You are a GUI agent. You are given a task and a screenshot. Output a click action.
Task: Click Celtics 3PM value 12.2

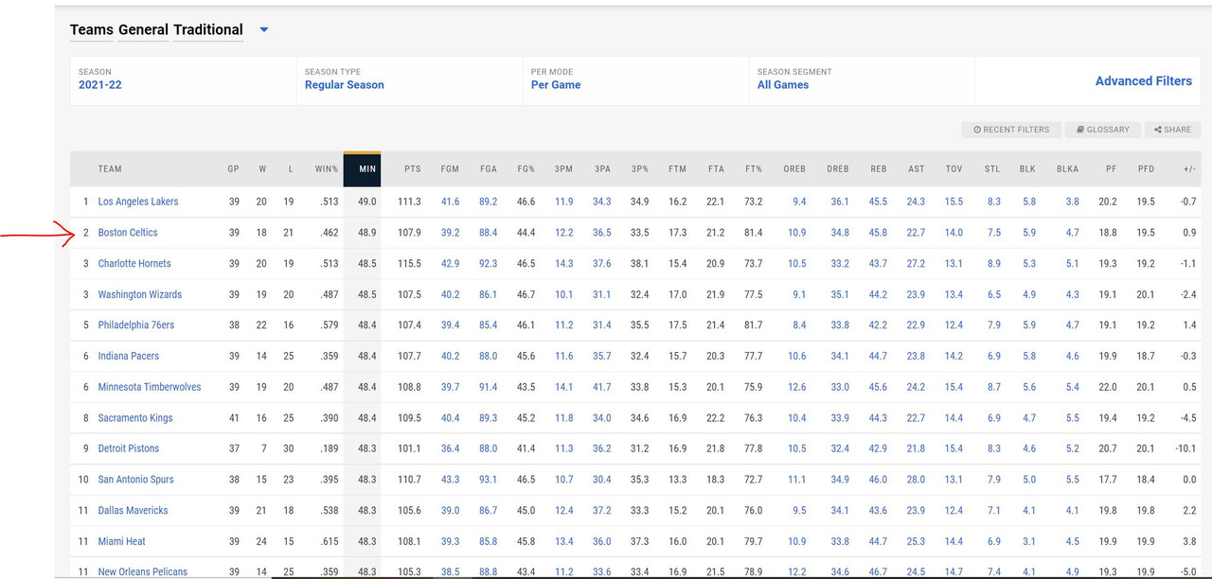(564, 233)
